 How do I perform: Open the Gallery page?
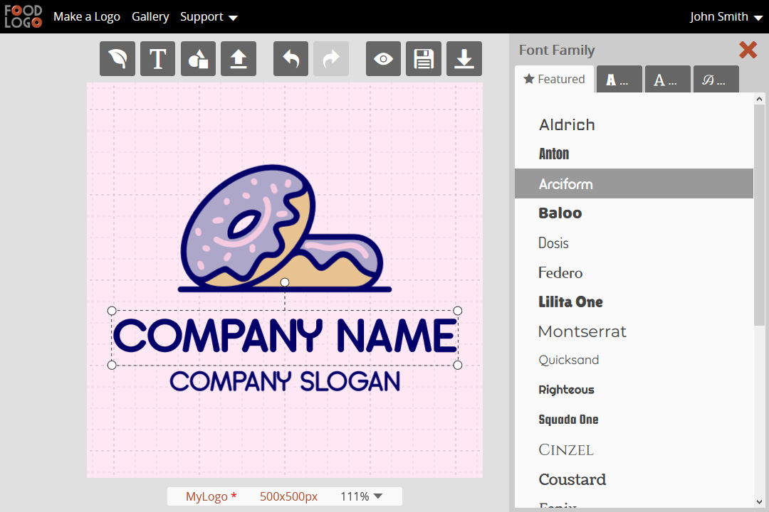(150, 16)
